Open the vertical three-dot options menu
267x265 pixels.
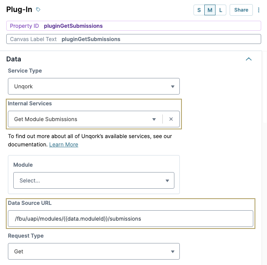258,10
